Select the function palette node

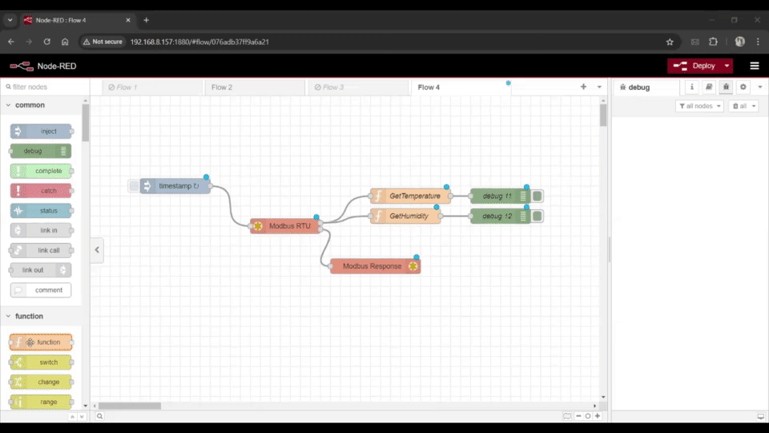pos(41,342)
